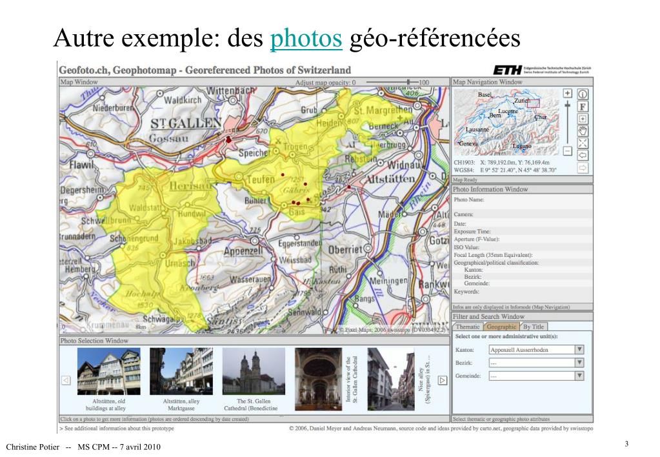Open the 'photos' hyperlink in title
660x457 pixels.
[x=306, y=38]
